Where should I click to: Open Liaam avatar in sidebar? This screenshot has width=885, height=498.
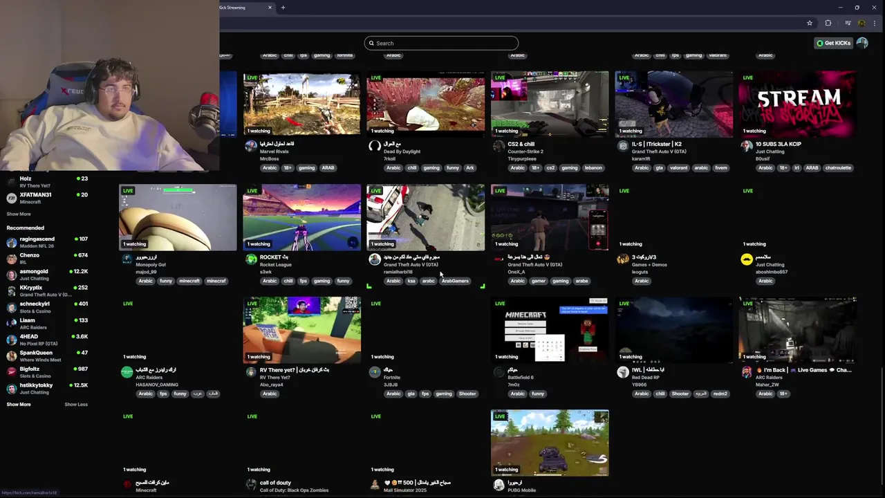11,323
